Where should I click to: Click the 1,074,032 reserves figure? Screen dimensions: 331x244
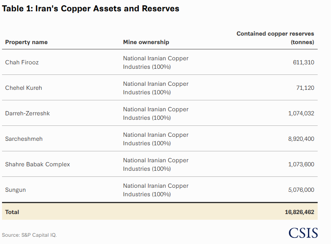pos(301,114)
